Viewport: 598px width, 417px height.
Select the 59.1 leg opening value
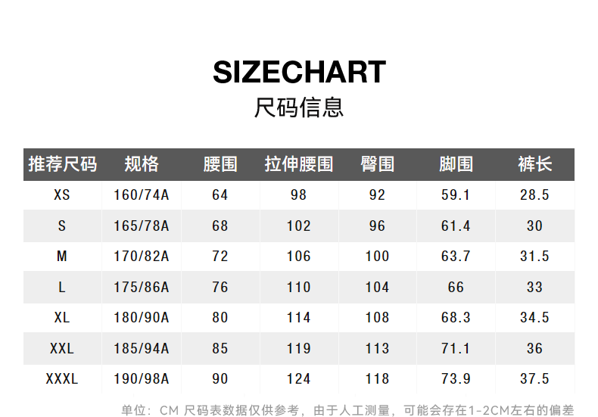coord(456,195)
